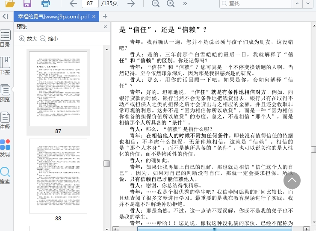The width and height of the screenshot is (316, 231).
Task: Open a new tab with plus button
Action: (105, 16)
